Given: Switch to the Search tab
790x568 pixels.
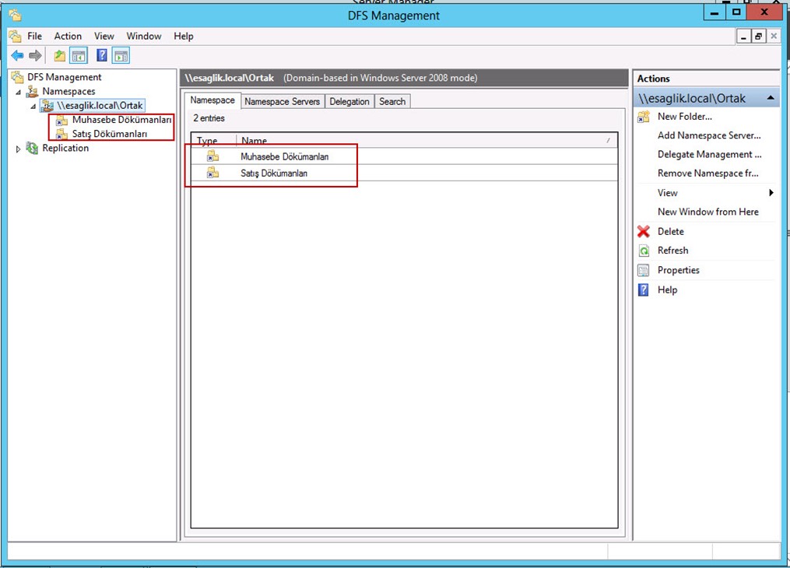Looking at the screenshot, I should click(x=392, y=102).
